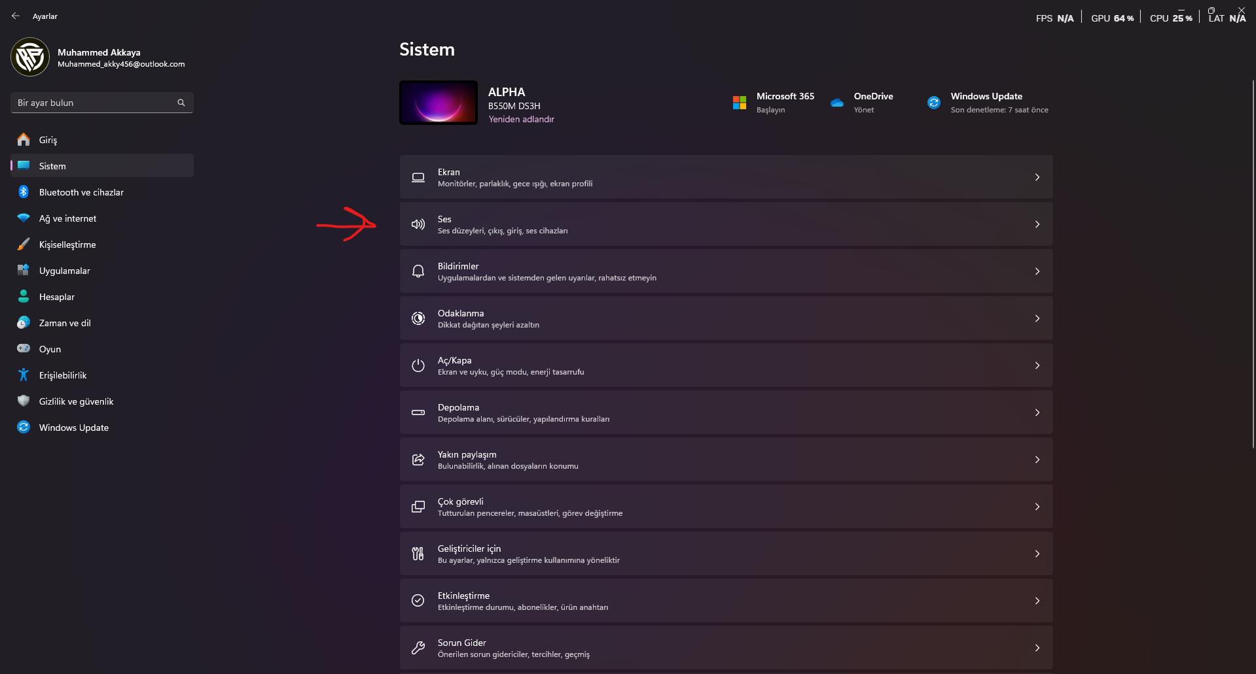
Task: Expand the Sorun Gider row chevron
Action: [x=1037, y=648]
